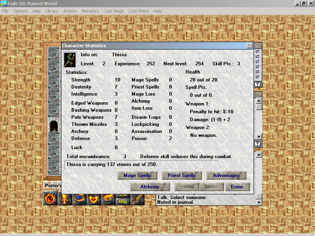Click the "Poison" skill label
The width and height of the screenshot is (315, 236).
click(139, 138)
